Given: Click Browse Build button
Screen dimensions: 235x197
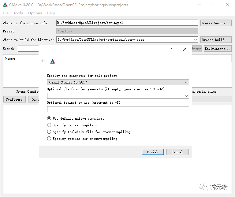Looking at the screenshot, I should (x=216, y=40).
